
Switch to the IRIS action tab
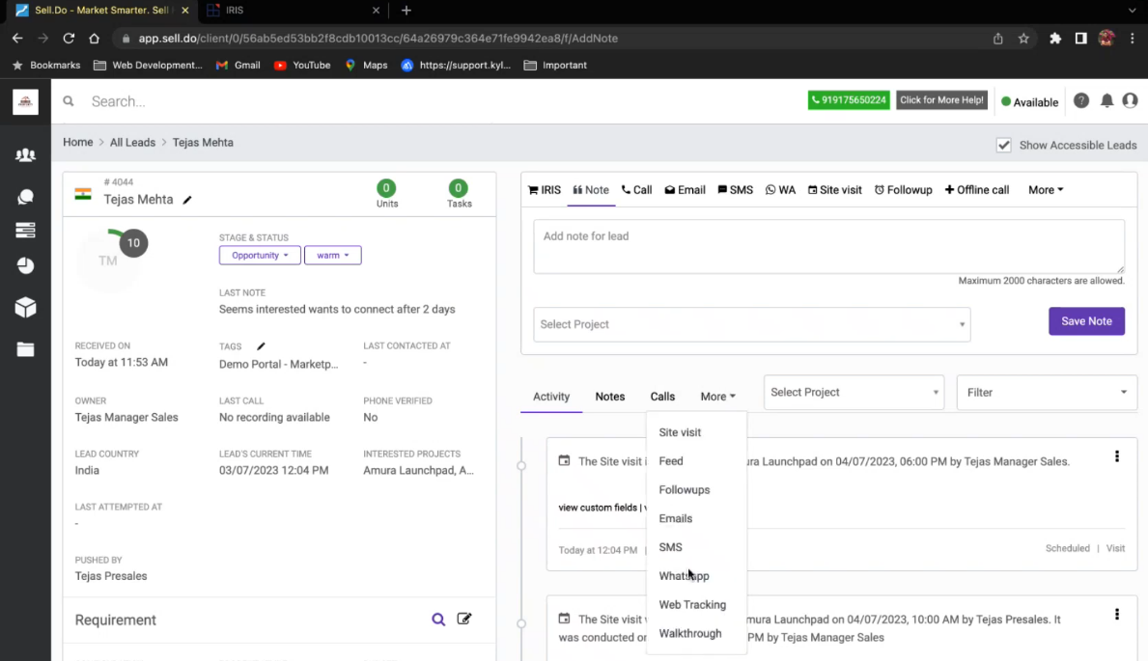pyautogui.click(x=545, y=189)
